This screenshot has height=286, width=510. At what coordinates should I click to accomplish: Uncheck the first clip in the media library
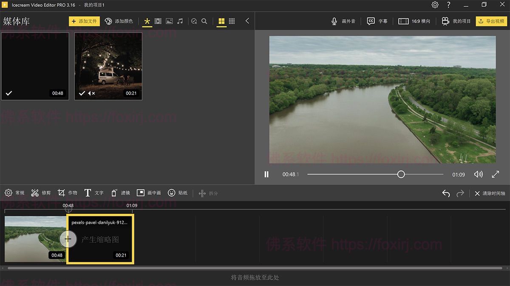pos(8,93)
